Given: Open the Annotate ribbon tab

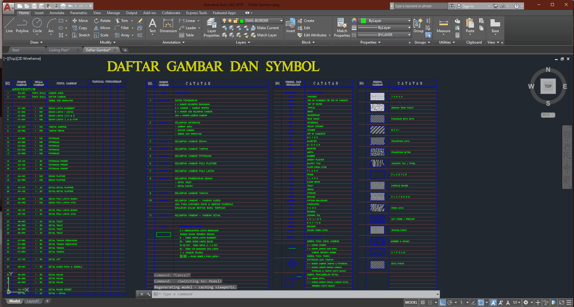Looking at the screenshot, I should pyautogui.click(x=57, y=13).
